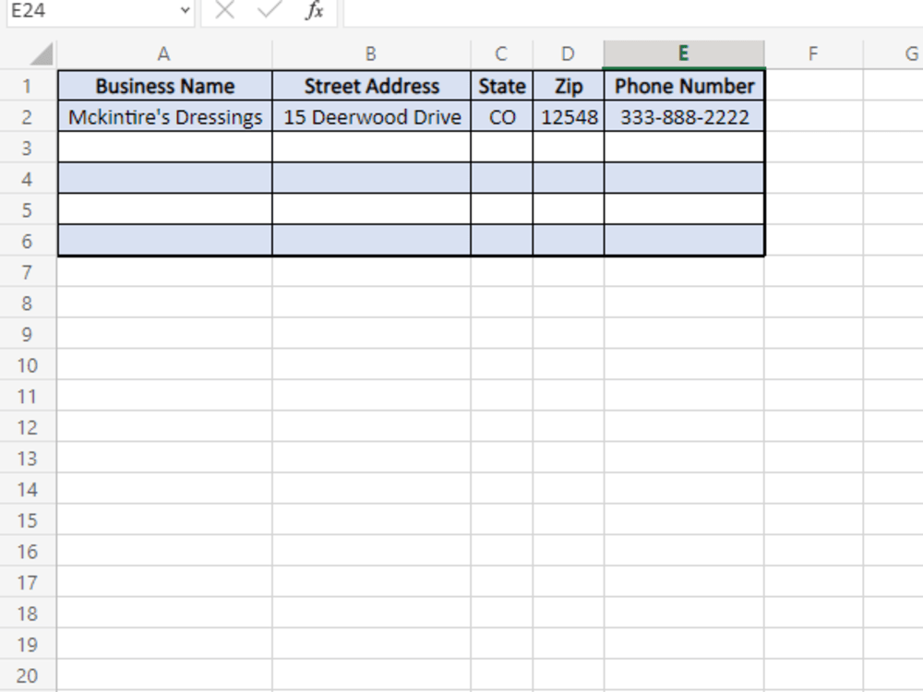Click empty cell B4 in the table
This screenshot has height=692, width=923.
pyautogui.click(x=371, y=178)
